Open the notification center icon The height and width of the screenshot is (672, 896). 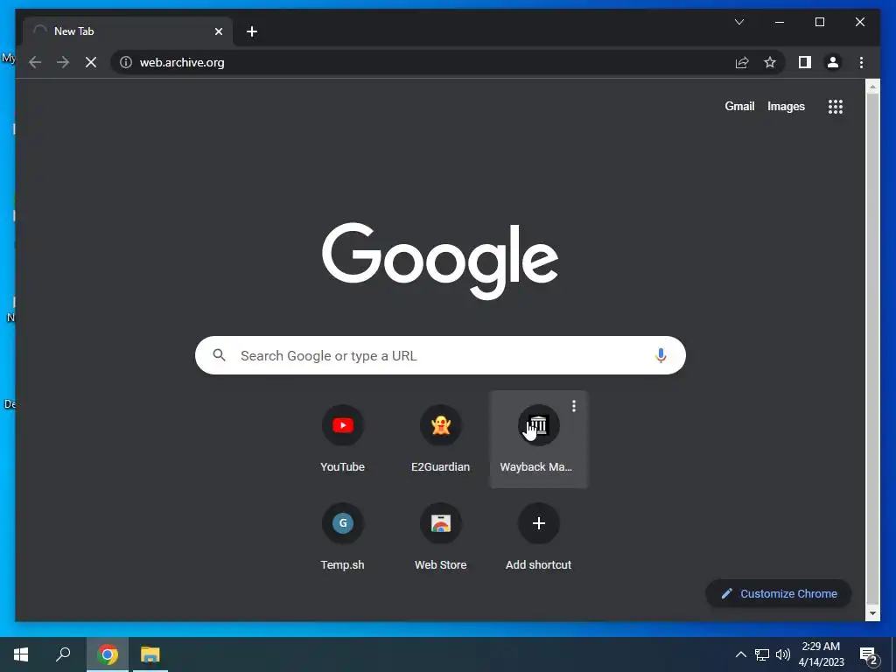869,655
